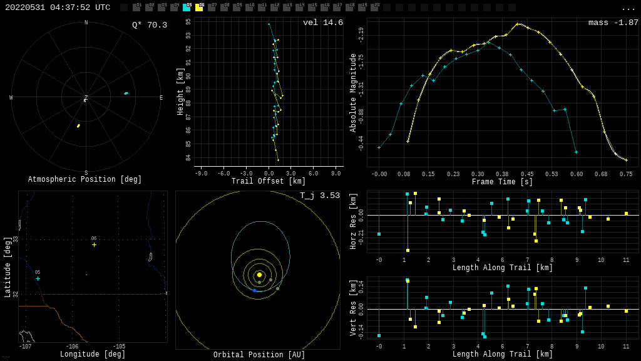Enable station box 01 in top bar
Image resolution: width=641 pixels, height=361 pixels.
coord(136,8)
